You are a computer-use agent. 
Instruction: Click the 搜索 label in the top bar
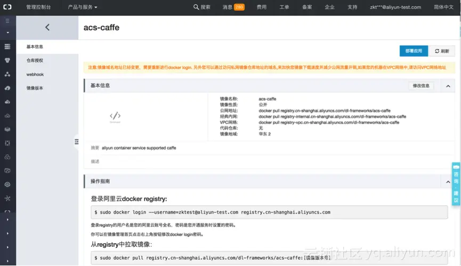(x=206, y=7)
